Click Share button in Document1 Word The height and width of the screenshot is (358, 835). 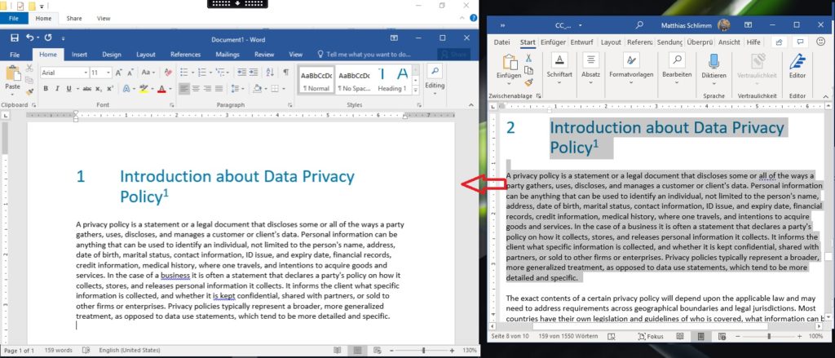click(x=453, y=55)
